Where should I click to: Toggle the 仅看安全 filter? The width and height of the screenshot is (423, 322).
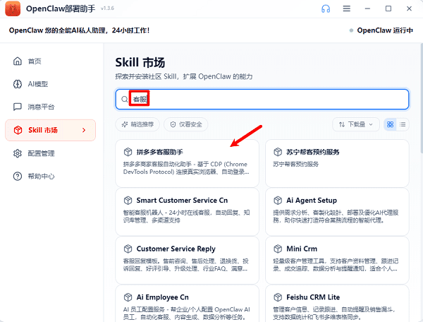pyautogui.click(x=186, y=124)
